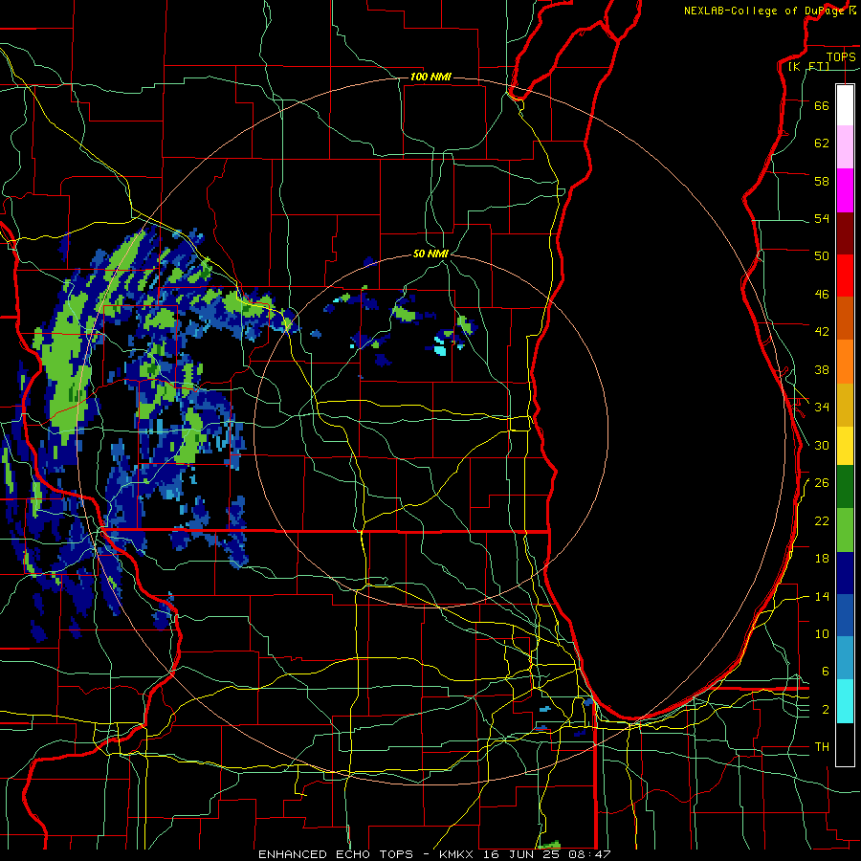Click the '42' legend value
Viewport: 861px width, 861px height.
(x=822, y=332)
